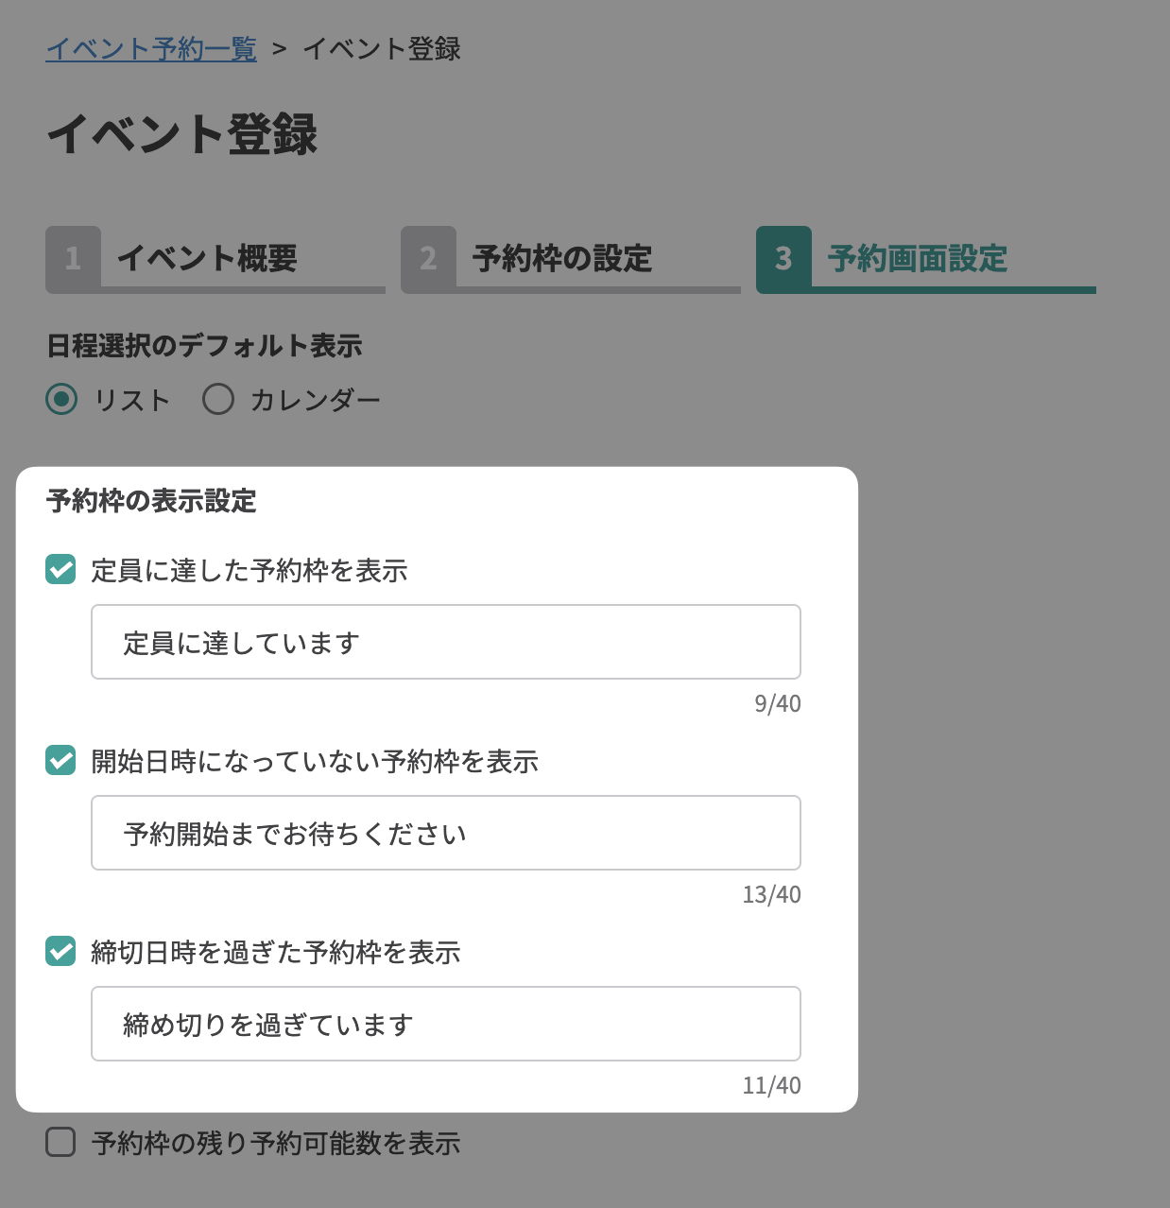
Task: Open the イベント予約一覧 breadcrumb link
Action: click(x=151, y=49)
